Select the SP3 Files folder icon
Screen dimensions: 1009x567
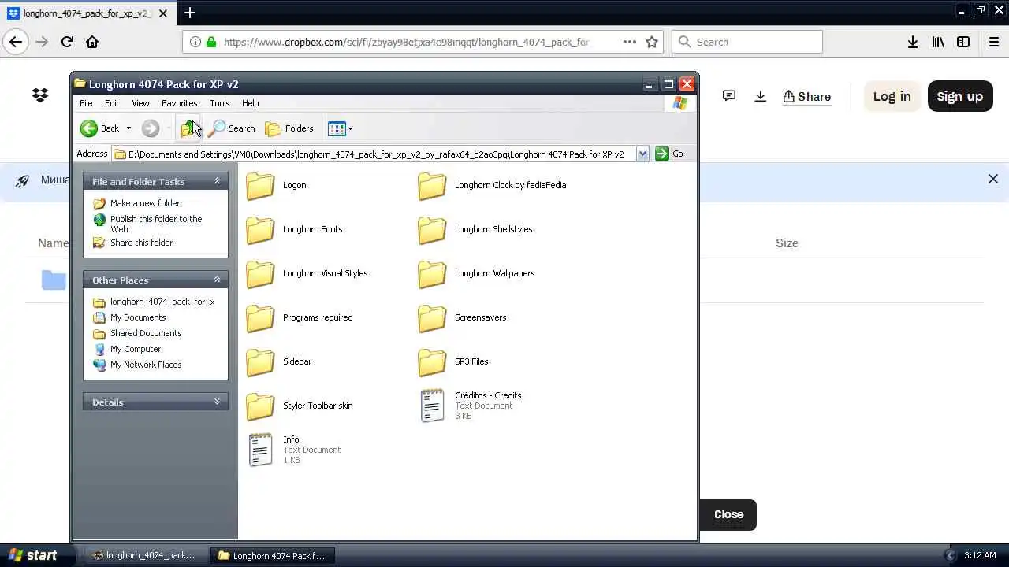(x=432, y=362)
